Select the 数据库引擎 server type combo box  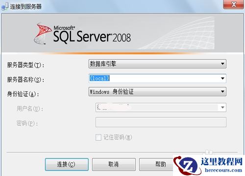[x=157, y=64]
